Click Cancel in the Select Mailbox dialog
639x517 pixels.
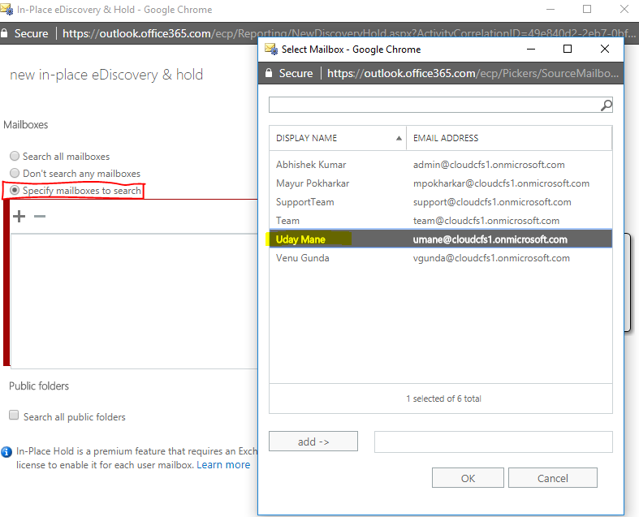pyautogui.click(x=553, y=478)
